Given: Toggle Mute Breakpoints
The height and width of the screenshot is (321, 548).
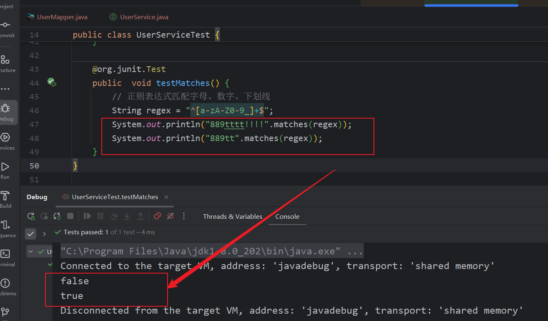Looking at the screenshot, I should tap(170, 216).
